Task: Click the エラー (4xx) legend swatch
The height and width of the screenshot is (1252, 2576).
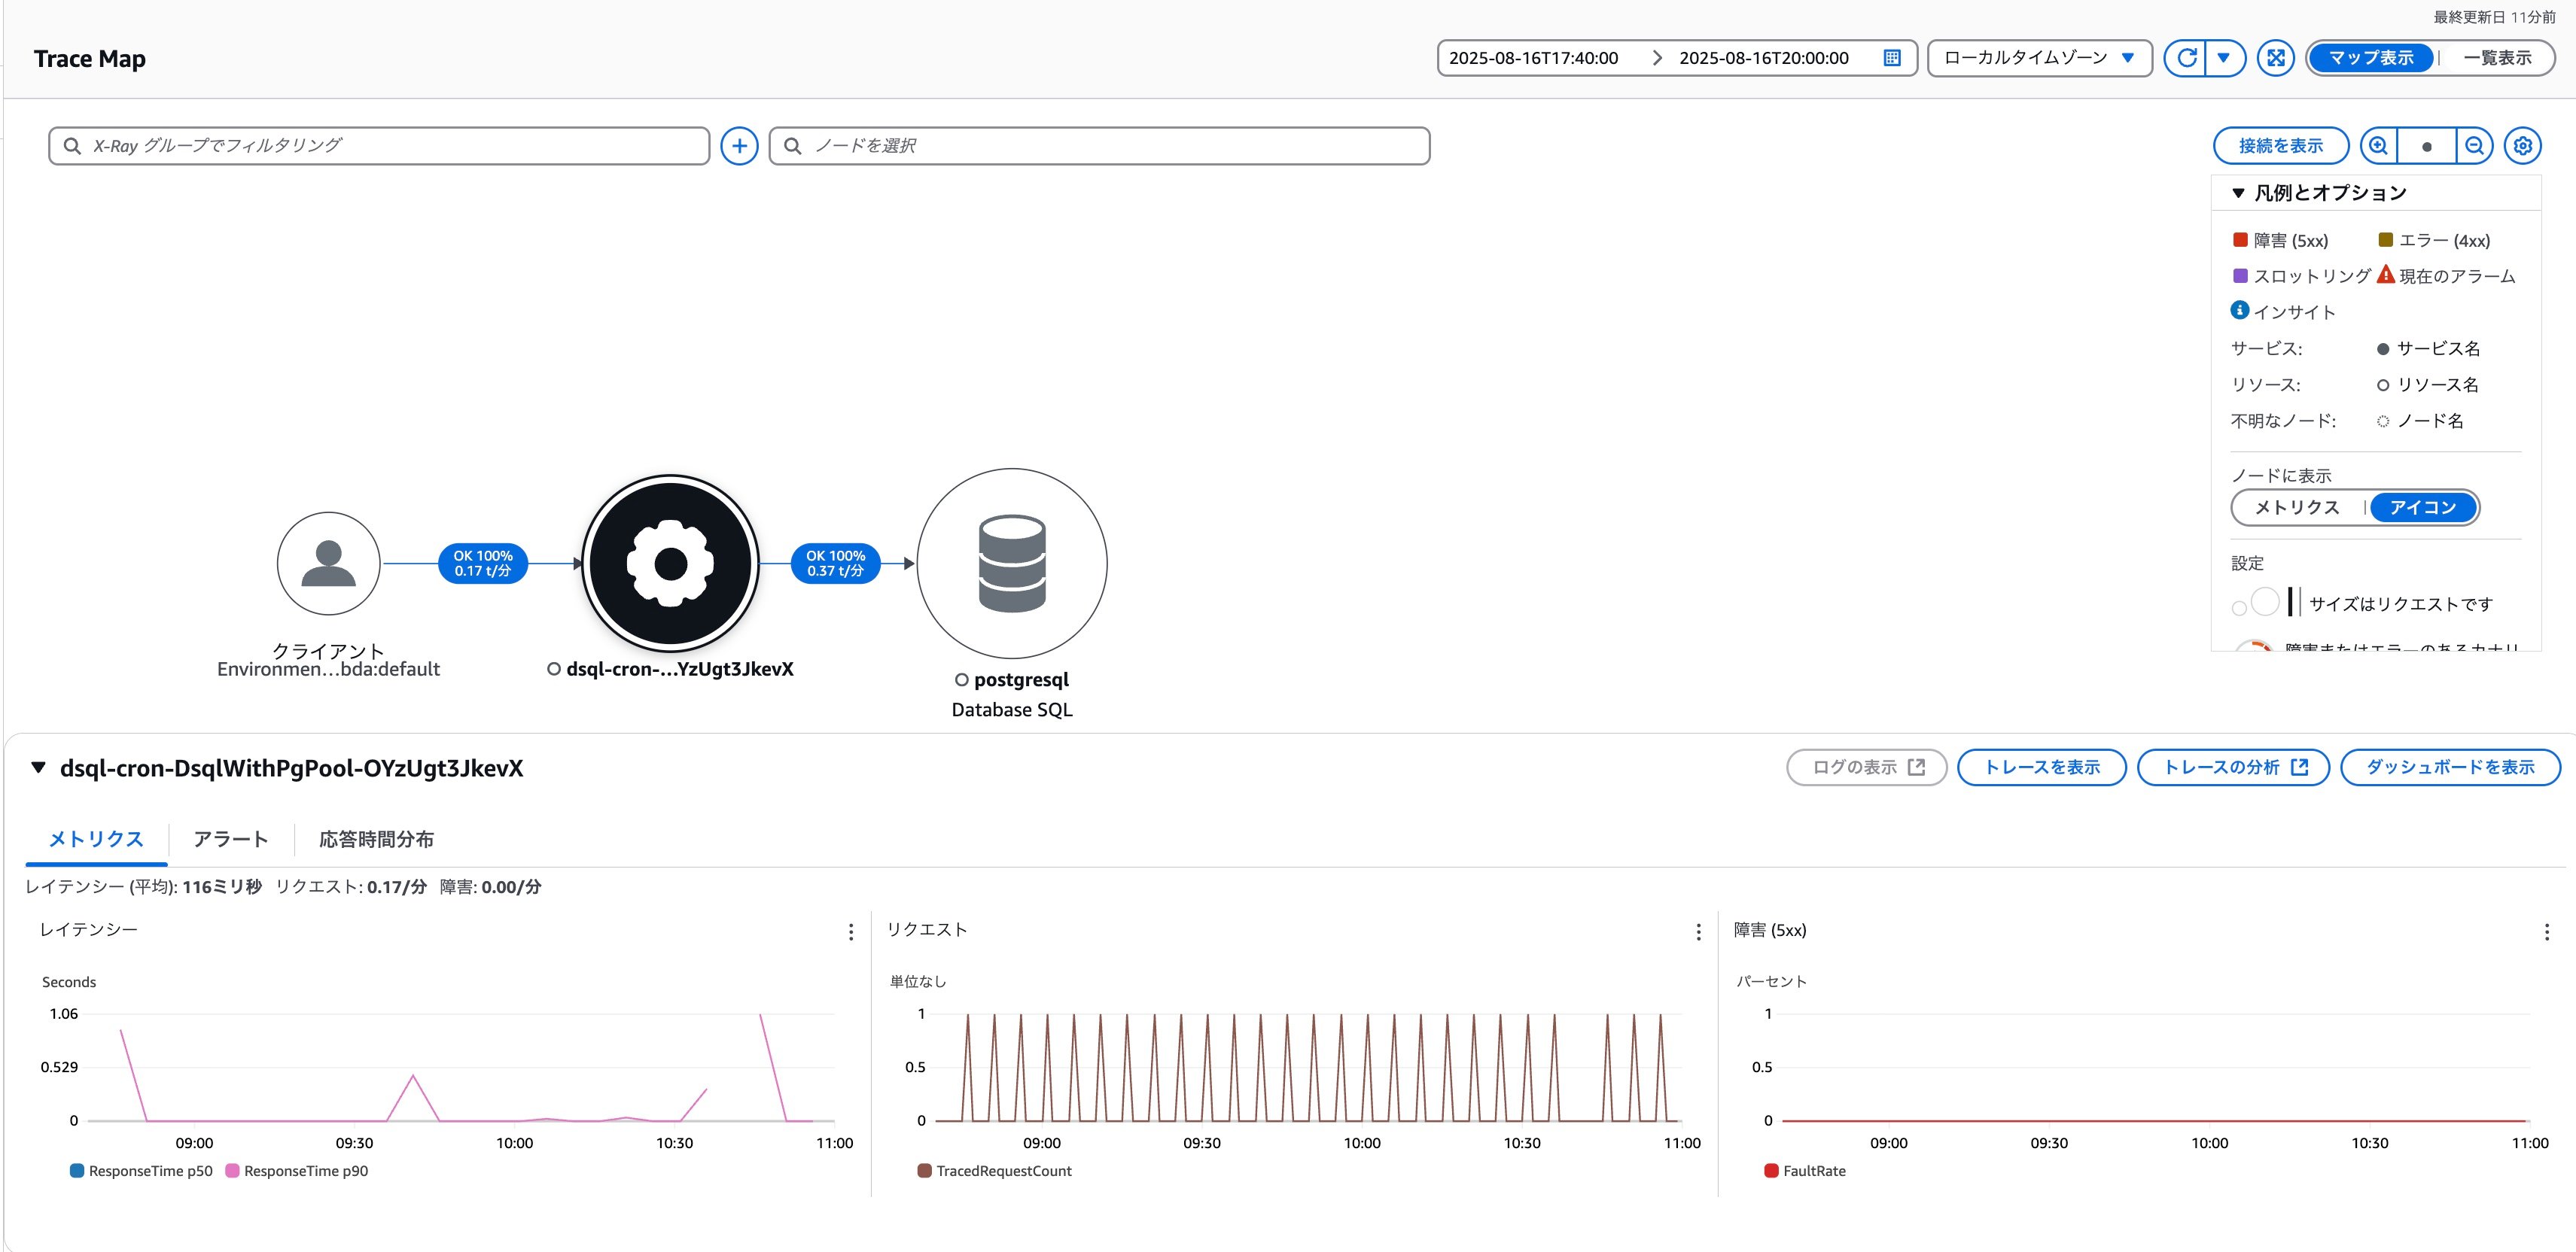Action: [2385, 240]
